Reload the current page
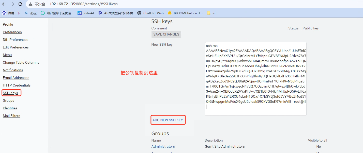Screen dimensions: 363x153 coord(20,4)
